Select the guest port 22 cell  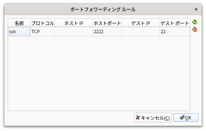(175, 32)
